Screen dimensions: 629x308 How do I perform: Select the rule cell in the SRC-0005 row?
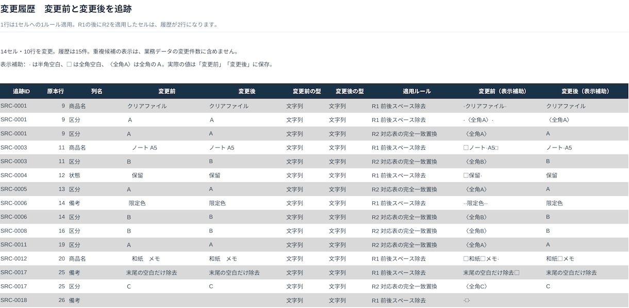click(x=404, y=189)
